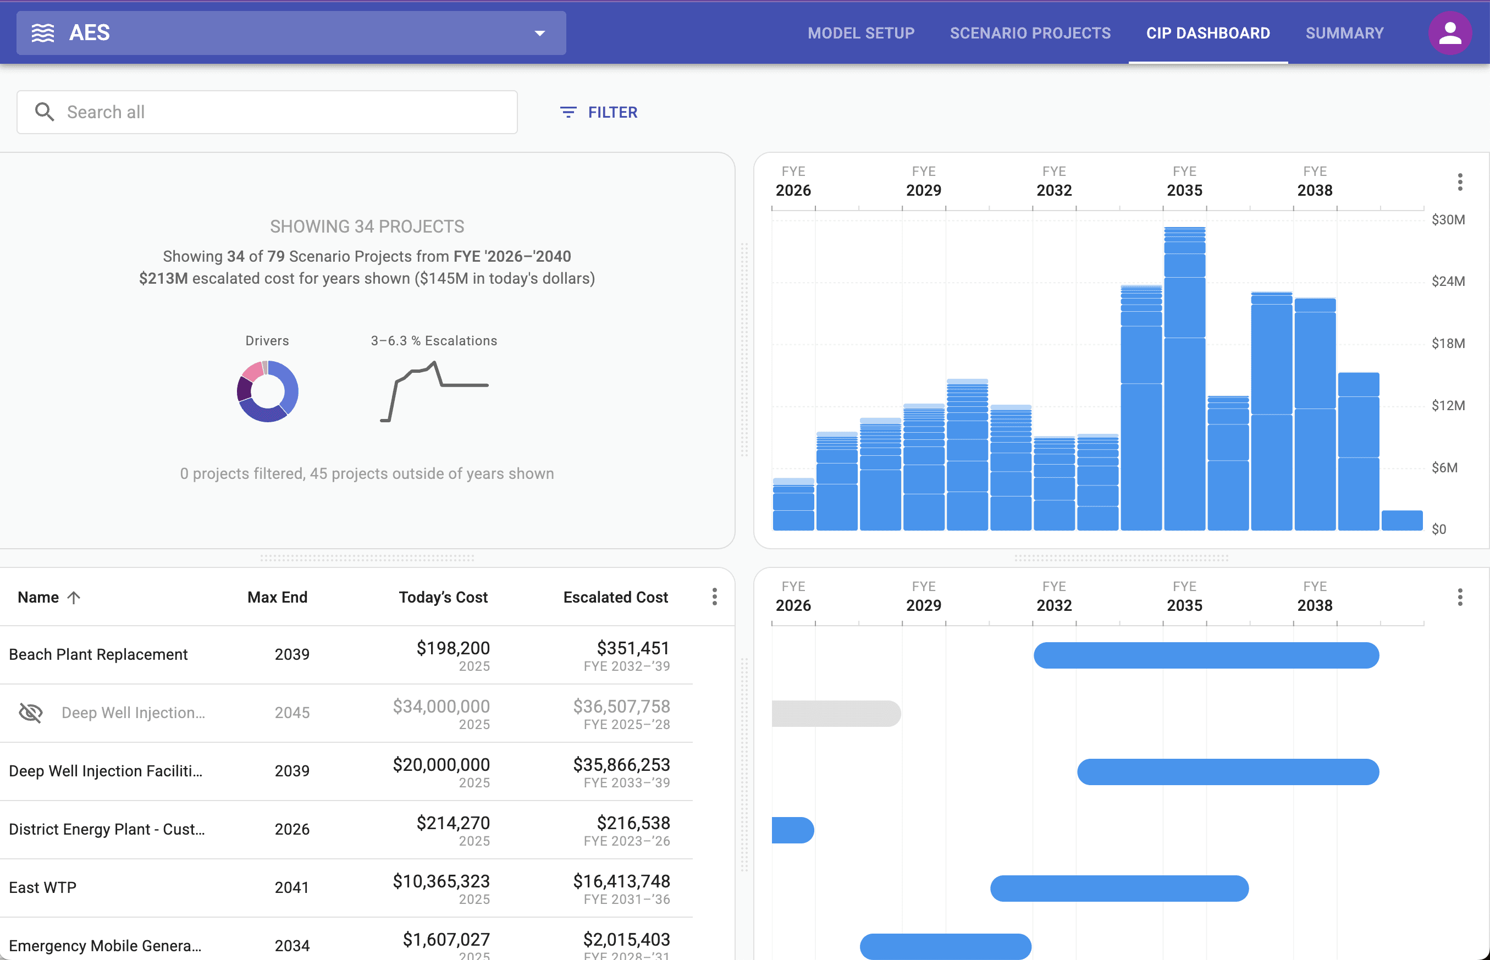Switch to the Model Setup tab

coord(860,33)
